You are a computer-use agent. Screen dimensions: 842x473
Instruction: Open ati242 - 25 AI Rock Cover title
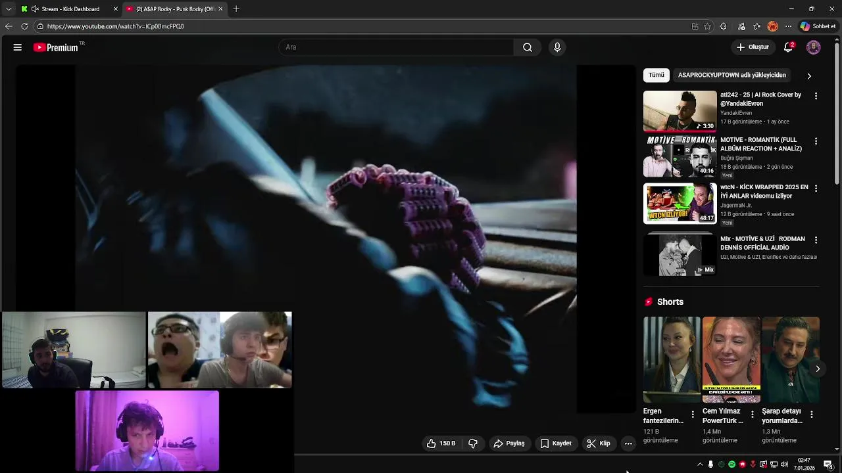pos(761,99)
